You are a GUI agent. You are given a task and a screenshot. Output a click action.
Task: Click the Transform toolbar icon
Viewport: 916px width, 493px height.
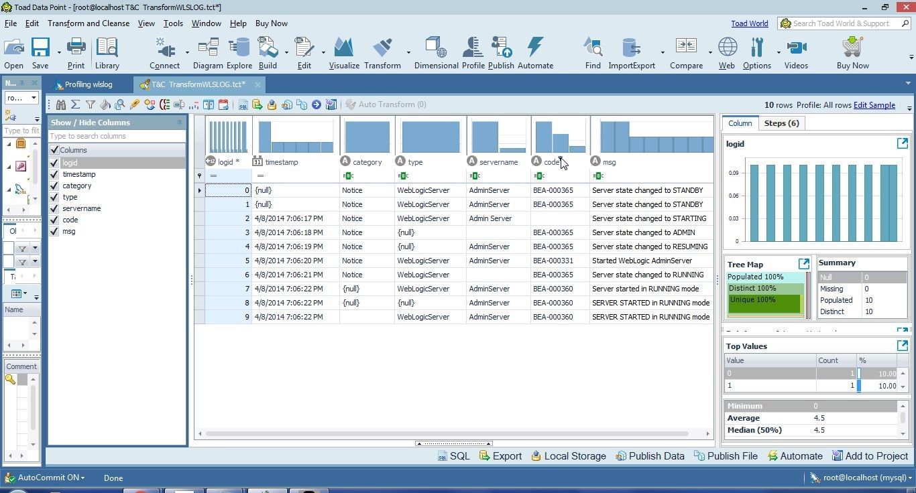point(382,54)
